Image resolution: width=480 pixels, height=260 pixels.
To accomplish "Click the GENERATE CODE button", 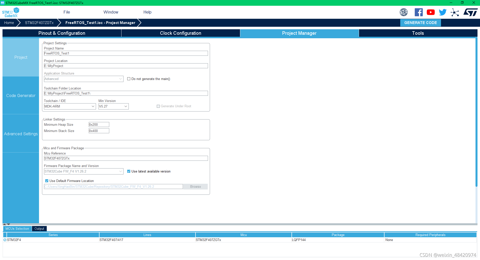I will pyautogui.click(x=420, y=23).
